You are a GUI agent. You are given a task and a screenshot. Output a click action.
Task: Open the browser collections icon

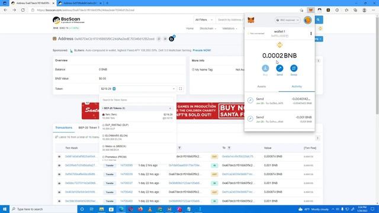point(355,10)
